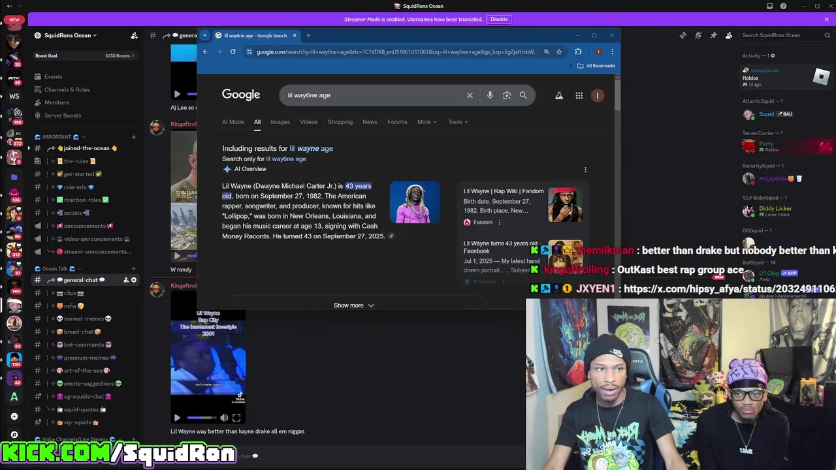The image size is (836, 470).
Task: Switch to AI Mode tab
Action: coord(233,122)
